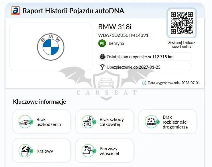Viewport: 212px width, 167px height.
Task: Click the green PB fuel badge
Action: (x=102, y=43)
